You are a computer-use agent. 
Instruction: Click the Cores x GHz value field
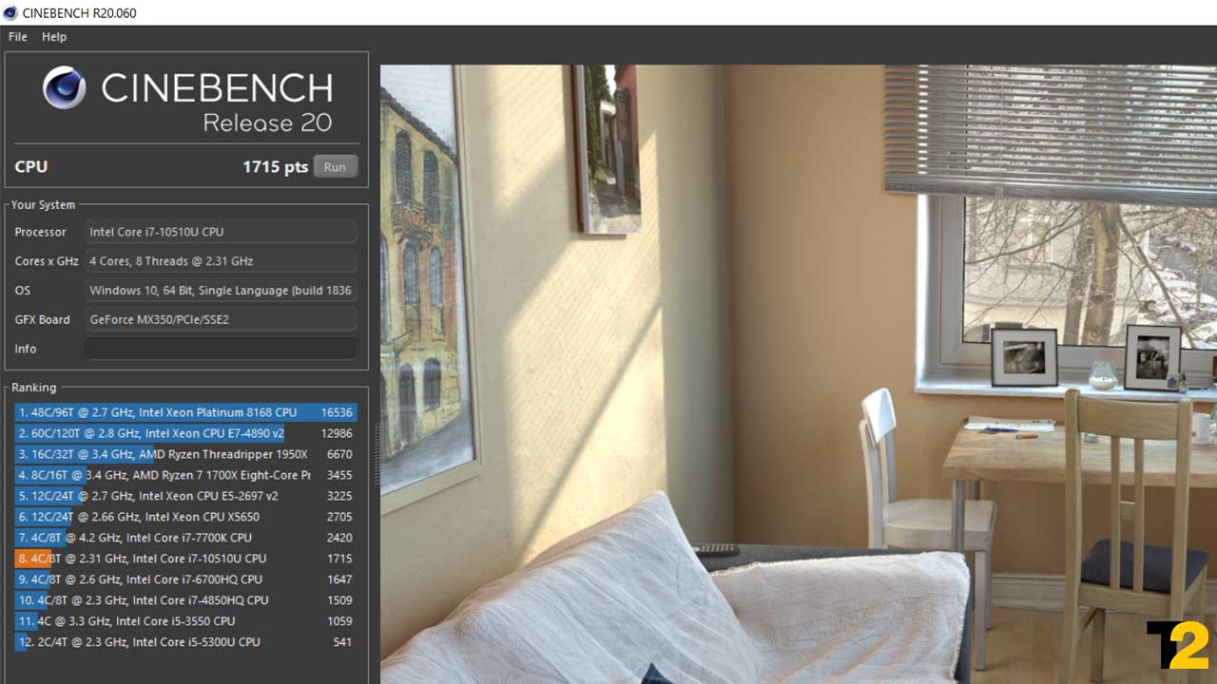coord(221,261)
